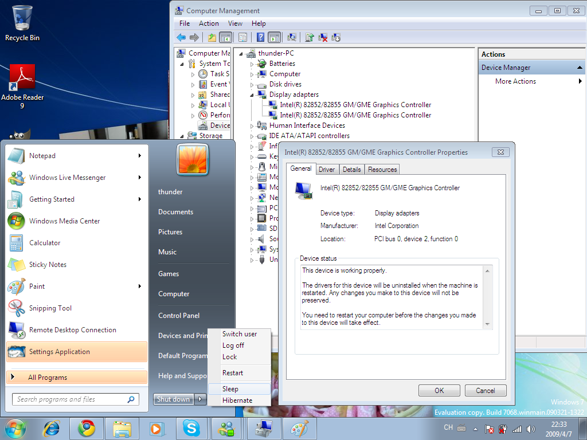Open the File menu in Computer Management

[185, 23]
